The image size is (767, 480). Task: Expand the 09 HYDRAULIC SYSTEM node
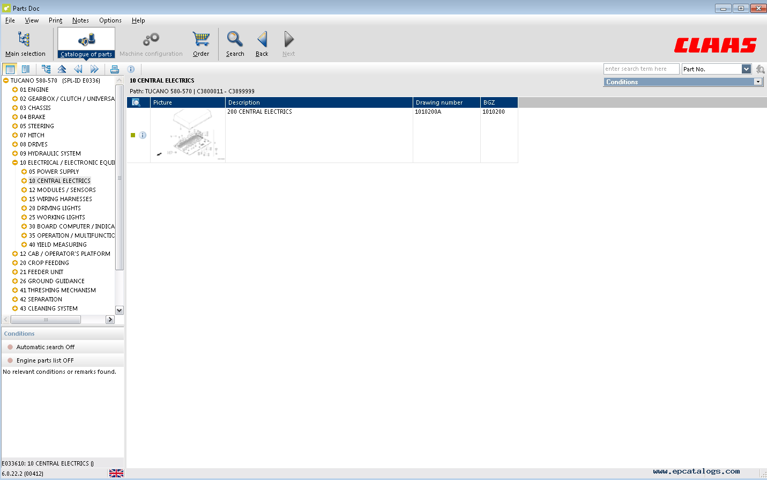point(15,153)
